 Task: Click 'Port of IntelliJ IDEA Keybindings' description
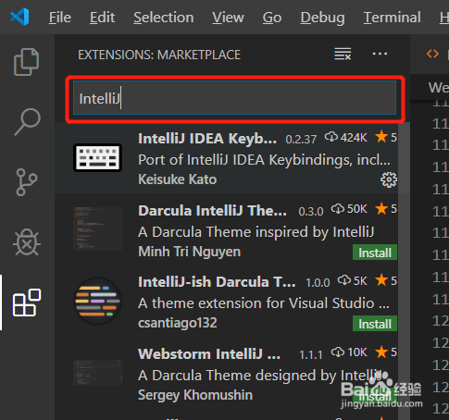pos(264,160)
